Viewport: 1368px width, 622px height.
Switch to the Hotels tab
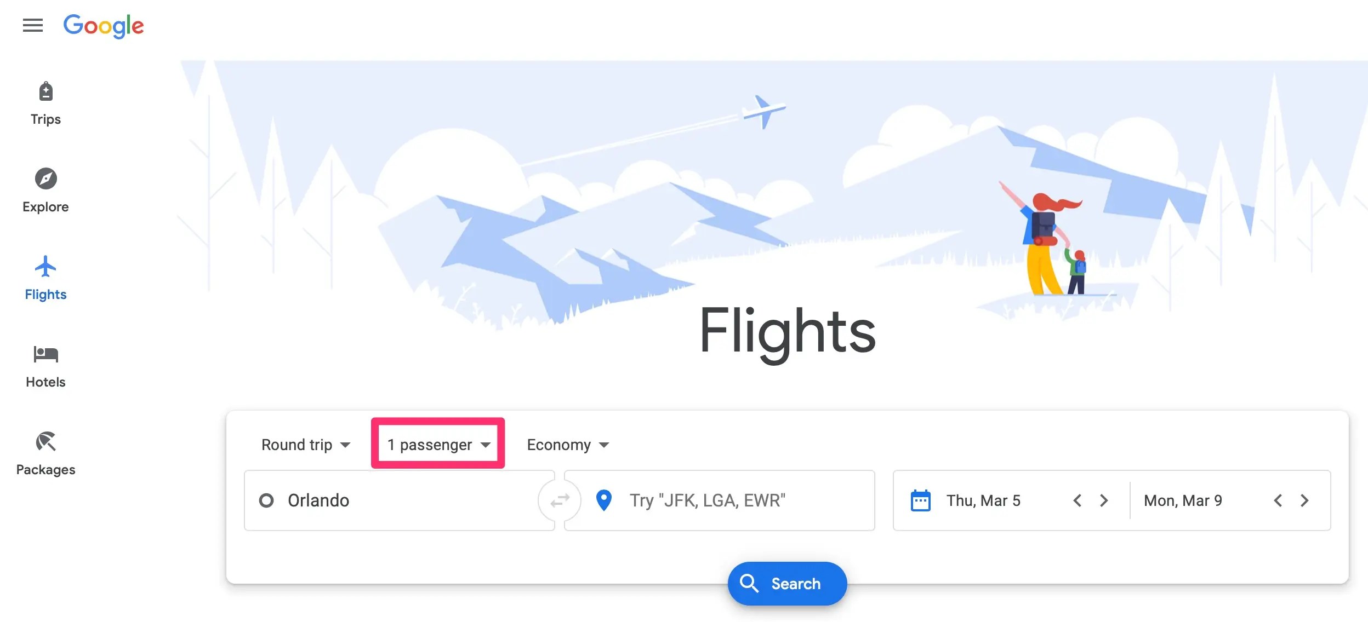click(45, 365)
